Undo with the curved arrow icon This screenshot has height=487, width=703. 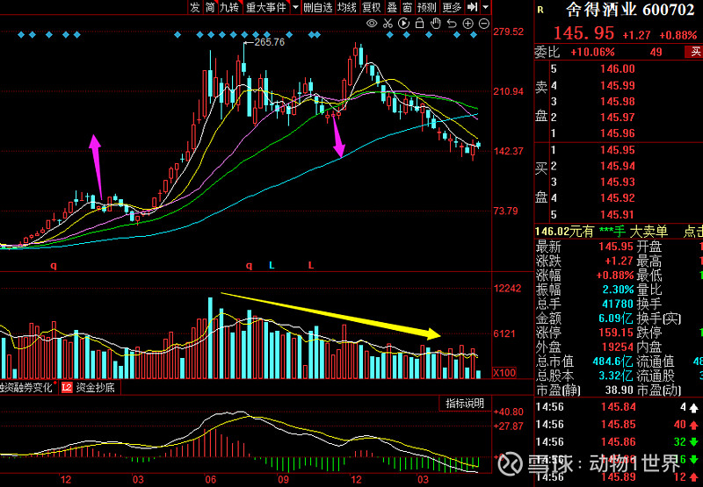(452, 24)
